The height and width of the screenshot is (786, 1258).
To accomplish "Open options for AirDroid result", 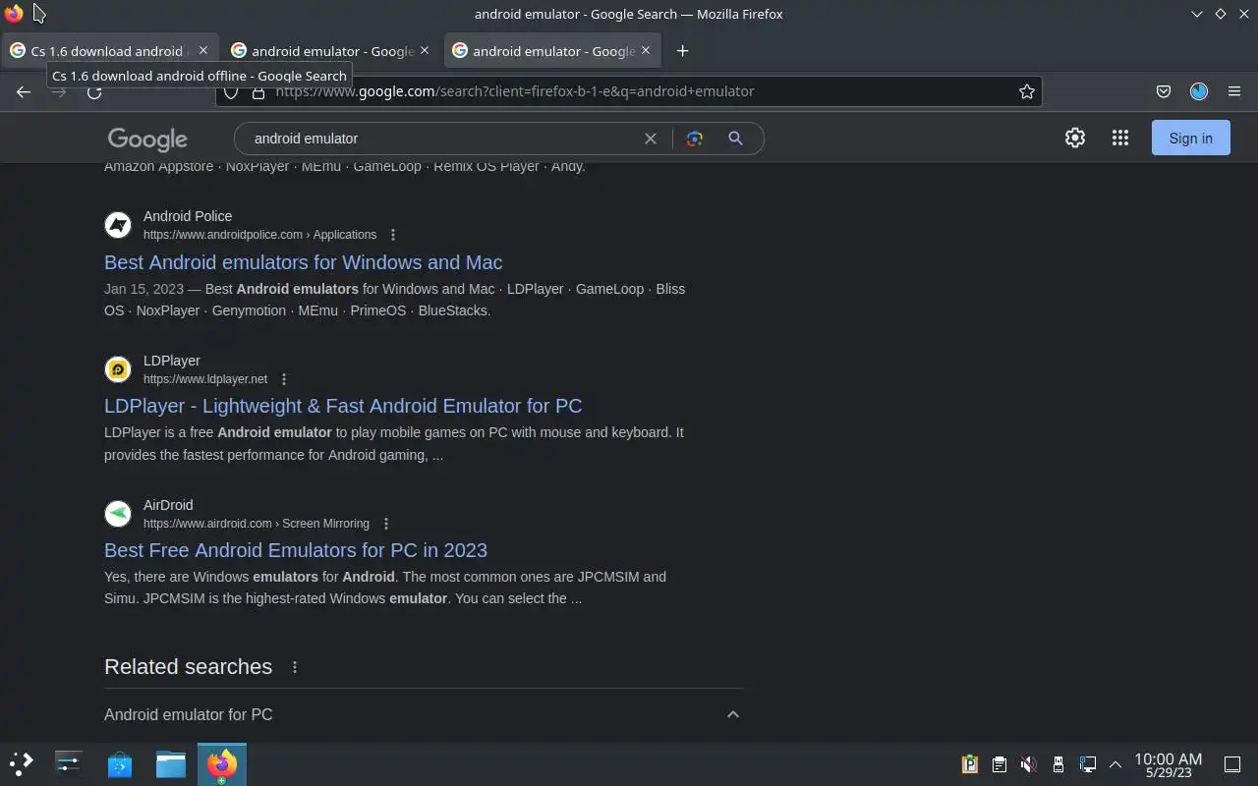I will tap(386, 524).
